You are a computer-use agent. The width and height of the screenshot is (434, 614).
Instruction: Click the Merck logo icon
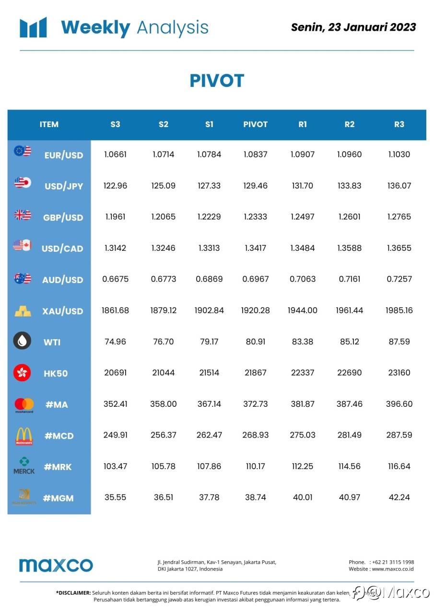[x=24, y=466]
